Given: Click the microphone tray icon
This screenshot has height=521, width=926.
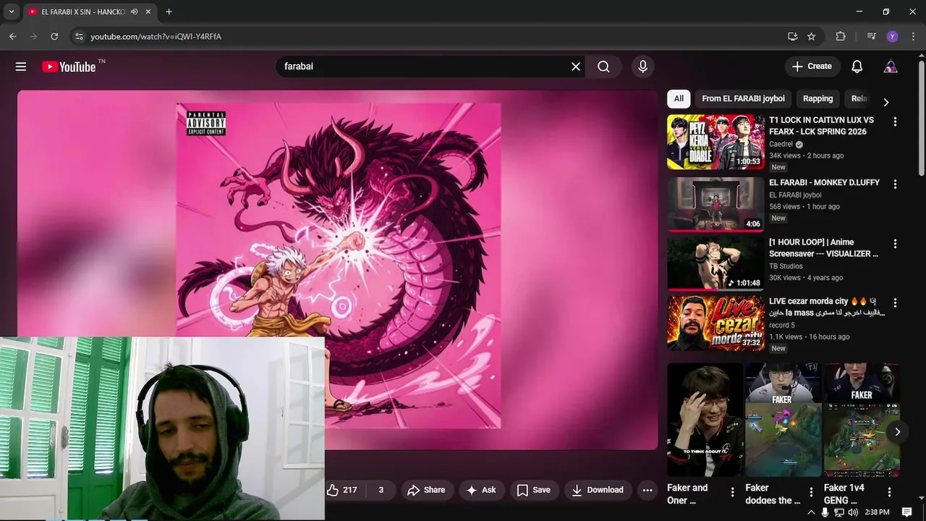Looking at the screenshot, I should (x=825, y=512).
